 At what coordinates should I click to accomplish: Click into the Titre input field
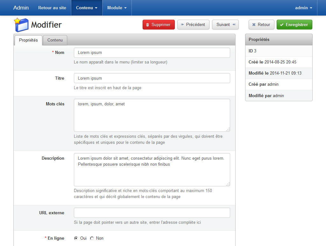click(x=152, y=78)
